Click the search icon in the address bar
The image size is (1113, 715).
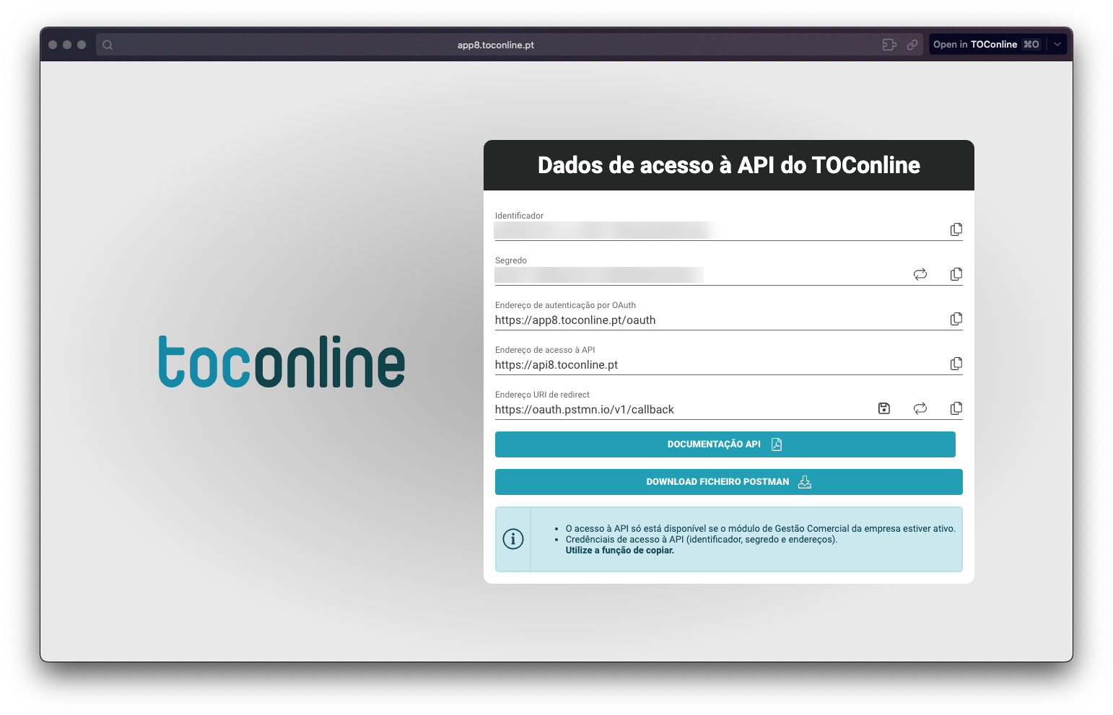click(108, 45)
